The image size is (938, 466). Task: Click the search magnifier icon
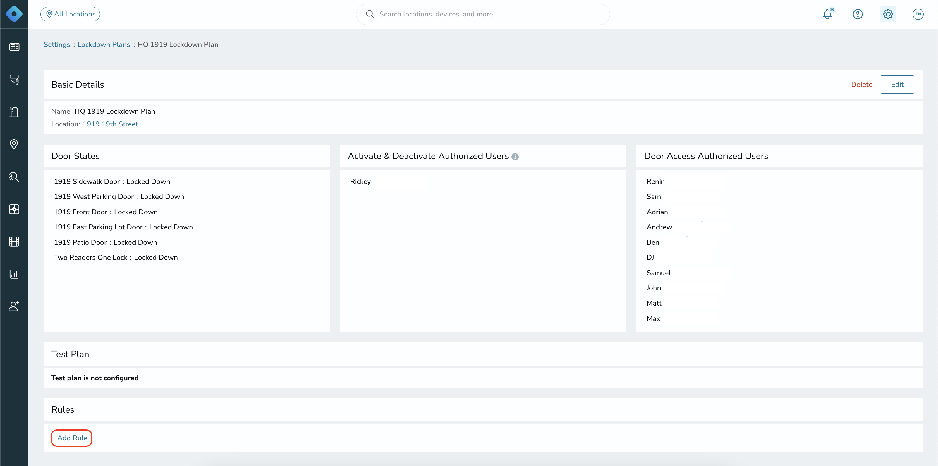click(370, 14)
